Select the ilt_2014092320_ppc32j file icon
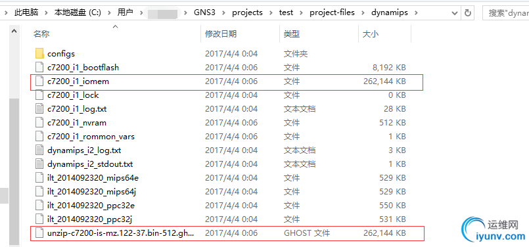The width and height of the screenshot is (529, 247). (x=39, y=219)
